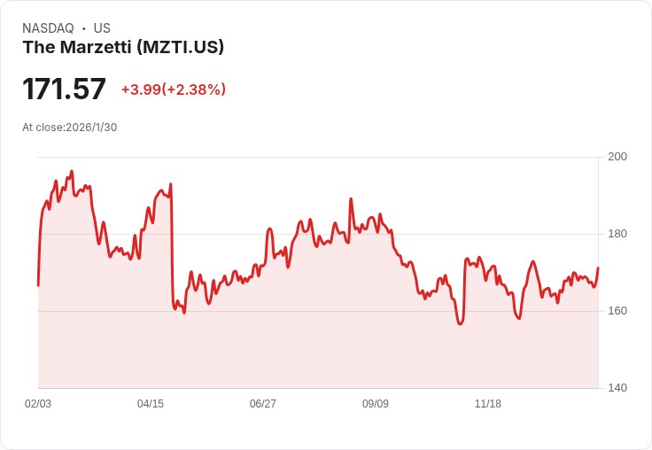The height and width of the screenshot is (450, 652).
Task: Click the 180 price axis label
Action: click(x=617, y=234)
